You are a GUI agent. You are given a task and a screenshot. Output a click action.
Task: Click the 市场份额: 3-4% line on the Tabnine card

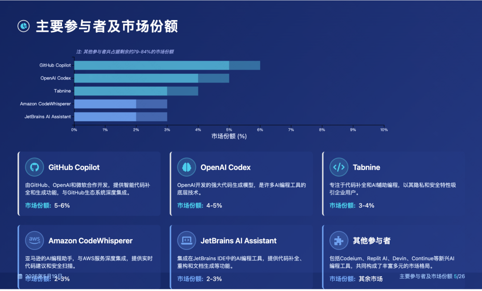352,206
